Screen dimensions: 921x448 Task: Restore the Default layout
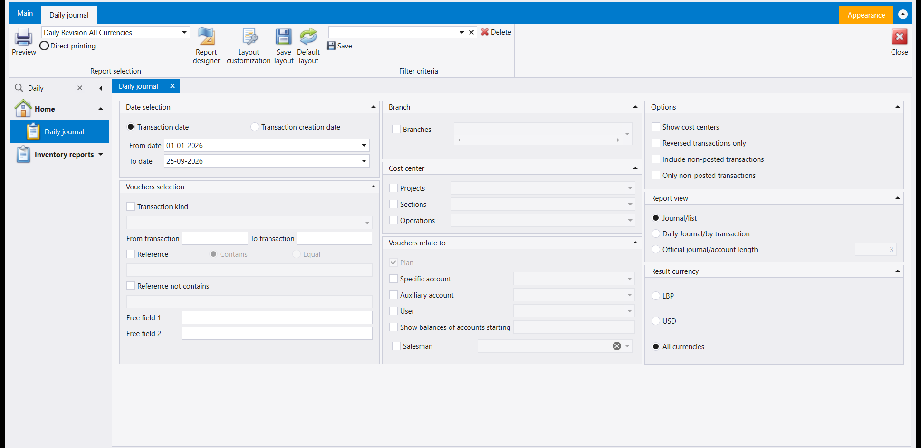(x=308, y=45)
